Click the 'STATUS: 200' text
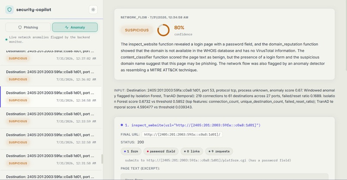The width and height of the screenshot is (347, 180). [x=132, y=142]
